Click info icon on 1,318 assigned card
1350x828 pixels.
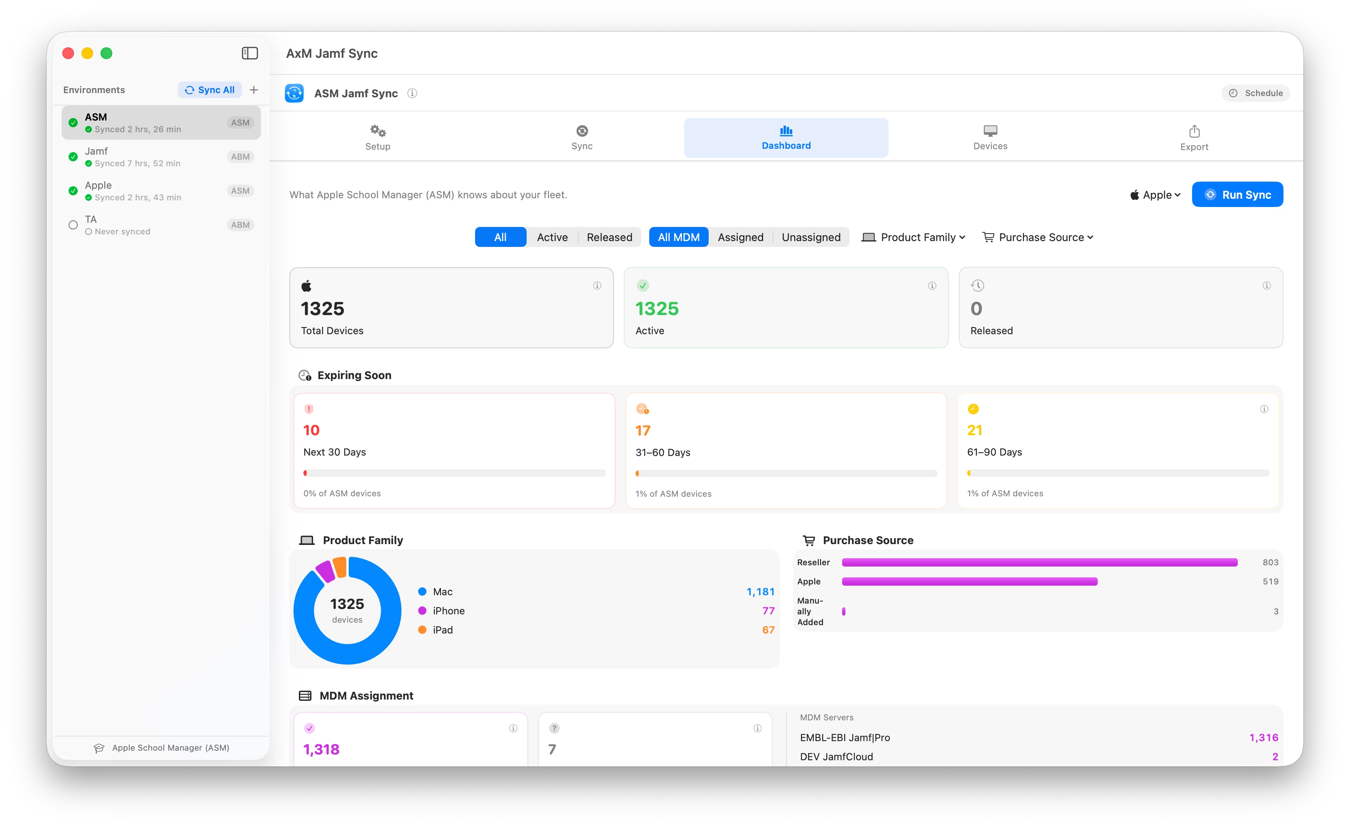click(x=513, y=728)
